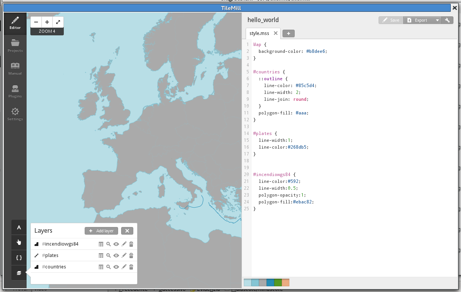Select the style.mss tab
461x292 pixels.
pos(260,33)
